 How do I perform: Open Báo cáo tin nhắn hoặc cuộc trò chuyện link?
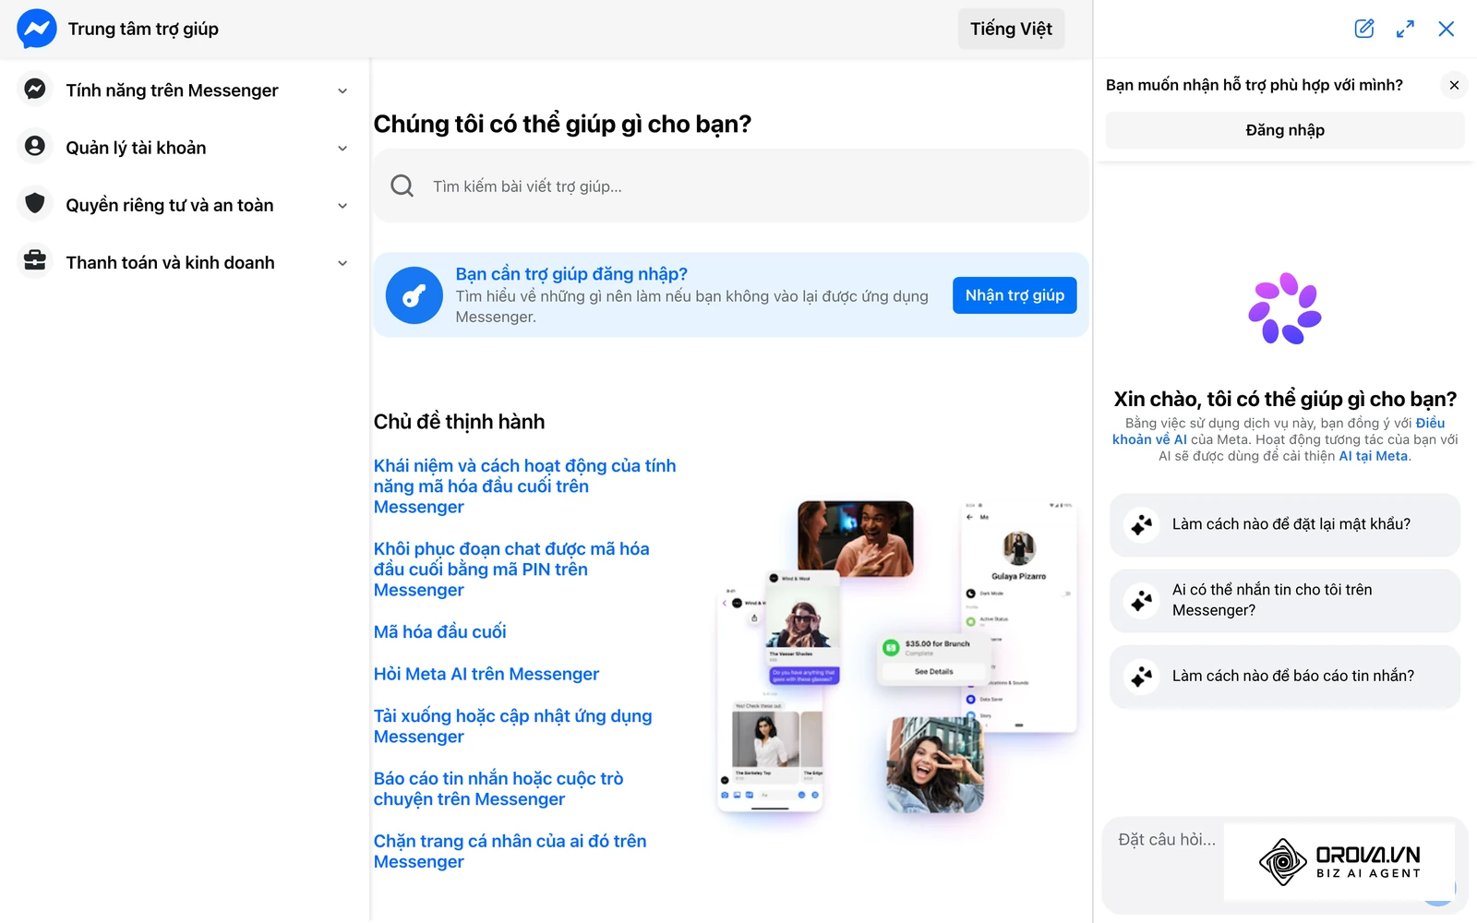pos(498,789)
